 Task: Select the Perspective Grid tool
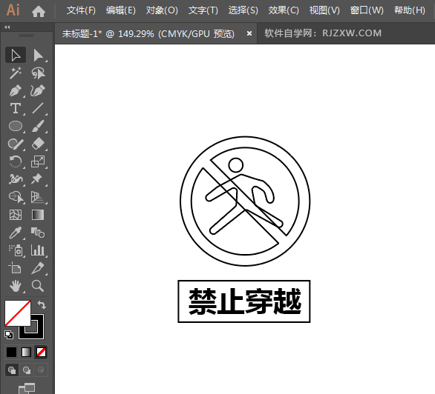[x=39, y=197]
